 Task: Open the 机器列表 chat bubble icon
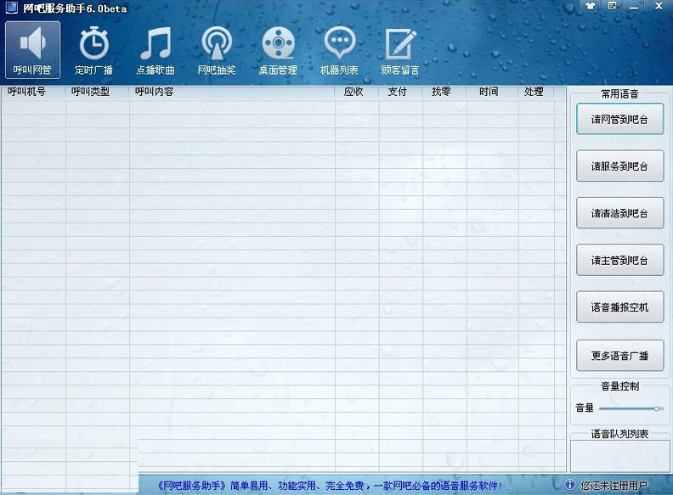[340, 50]
